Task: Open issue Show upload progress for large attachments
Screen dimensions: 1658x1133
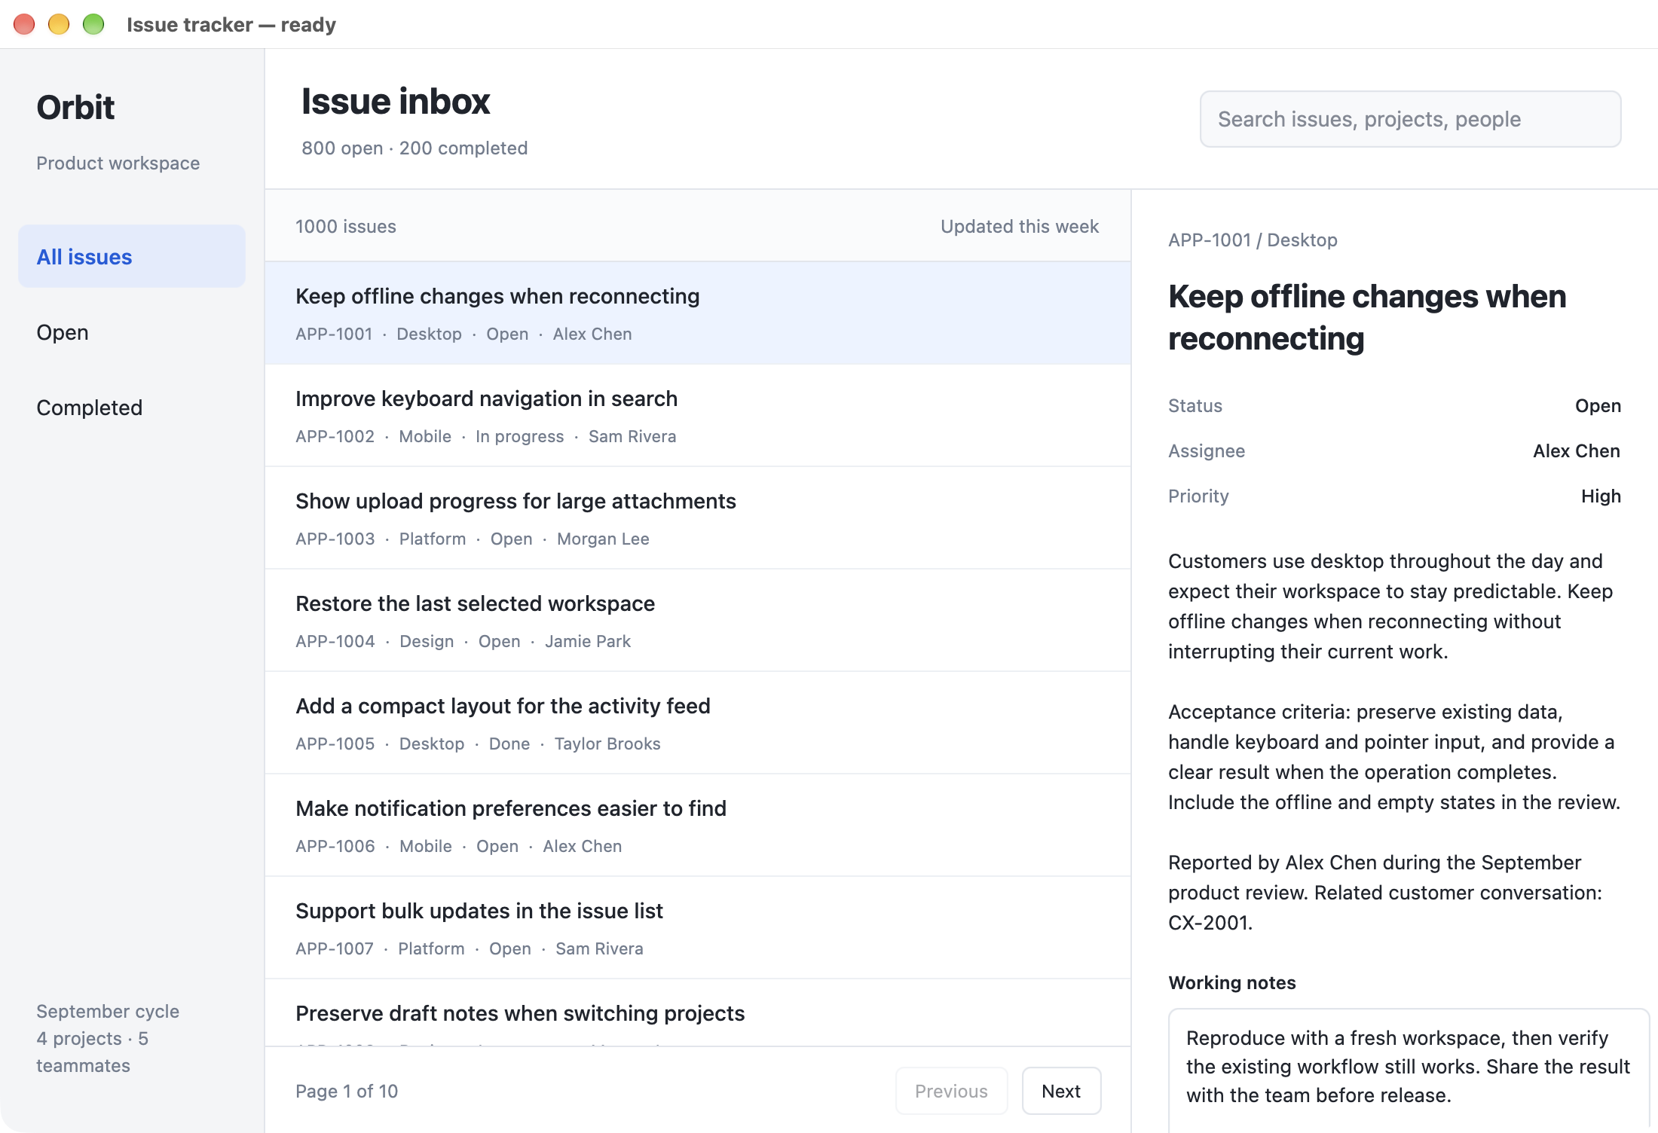Action: tap(698, 518)
